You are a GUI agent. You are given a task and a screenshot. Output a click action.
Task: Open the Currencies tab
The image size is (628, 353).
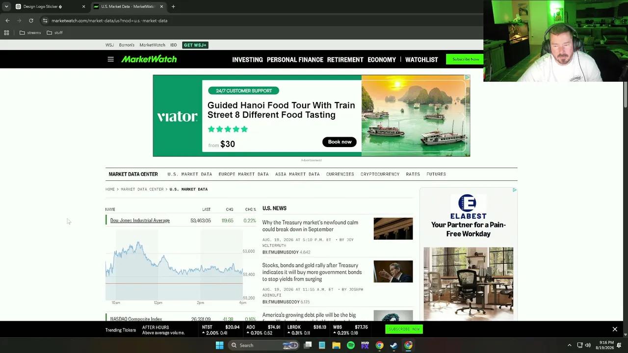pyautogui.click(x=340, y=174)
